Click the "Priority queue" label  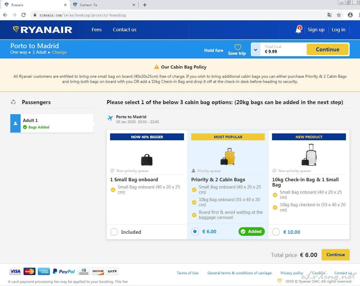pyautogui.click(x=209, y=171)
